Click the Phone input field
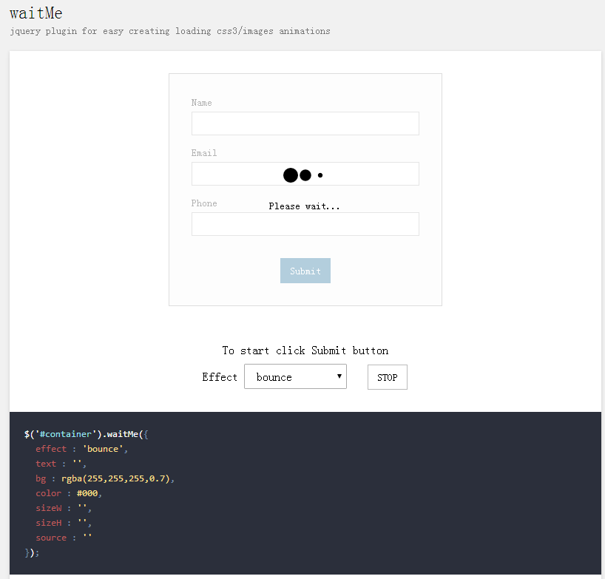The height and width of the screenshot is (579, 605). point(305,224)
